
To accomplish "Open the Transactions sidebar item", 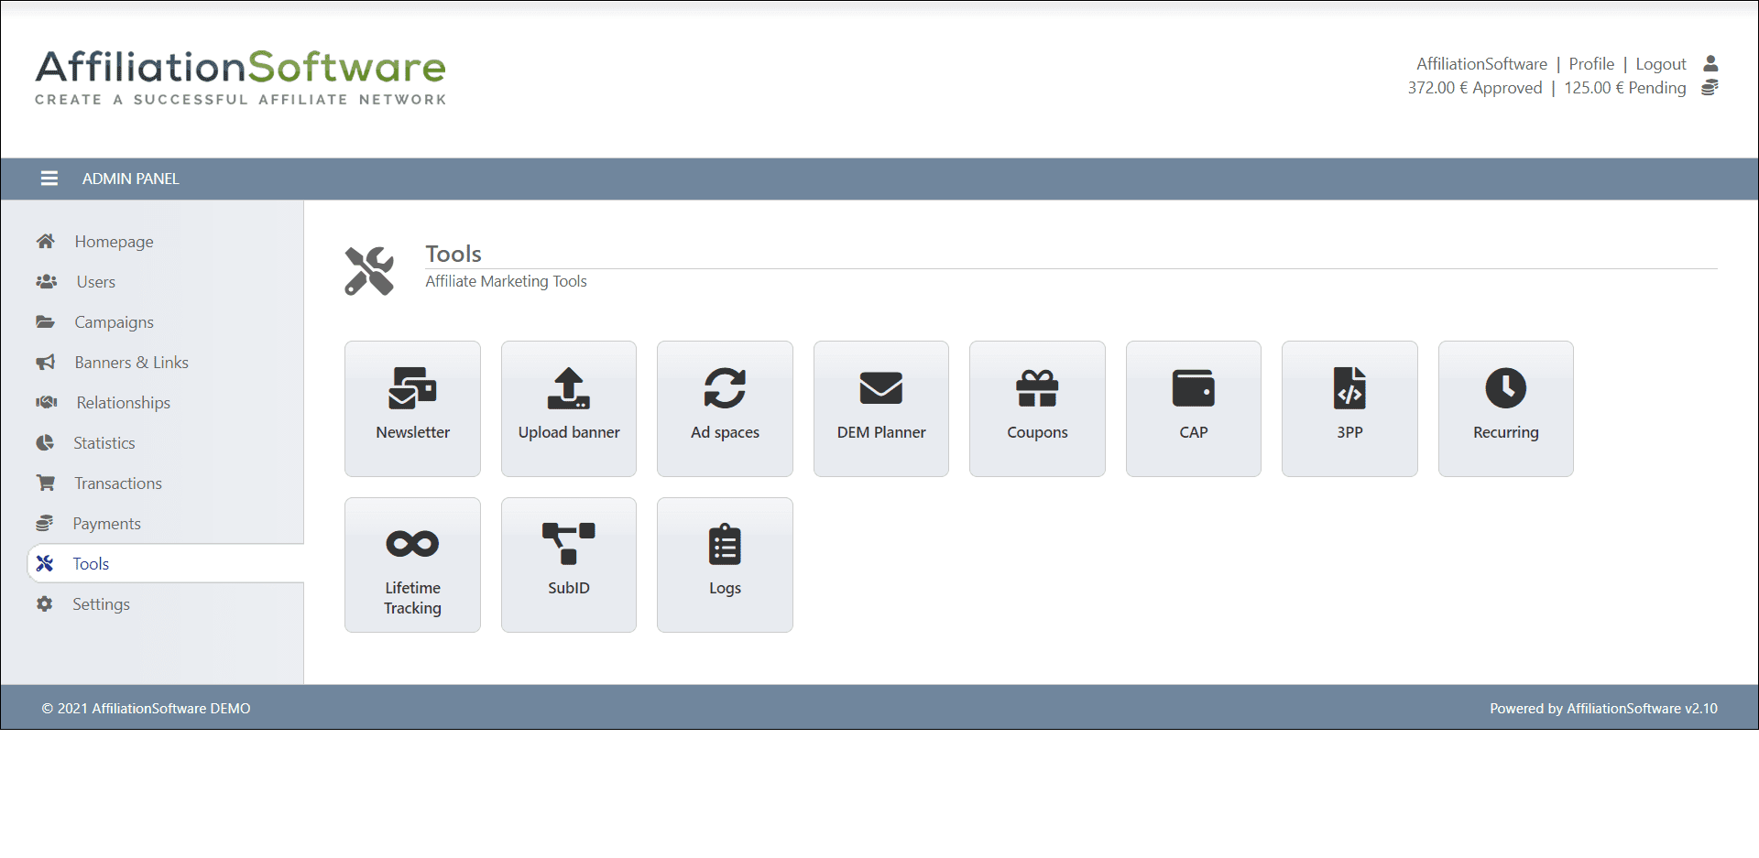I will [117, 483].
